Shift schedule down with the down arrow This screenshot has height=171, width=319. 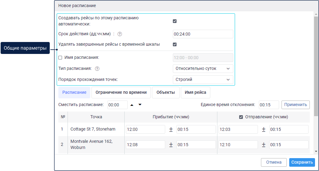140,105
